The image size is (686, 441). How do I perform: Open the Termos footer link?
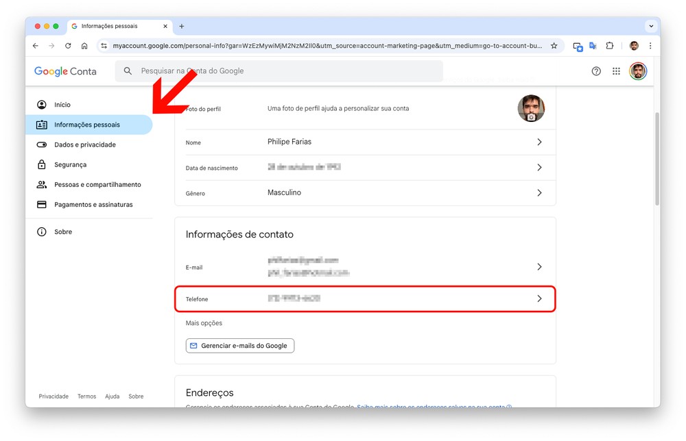(86, 396)
